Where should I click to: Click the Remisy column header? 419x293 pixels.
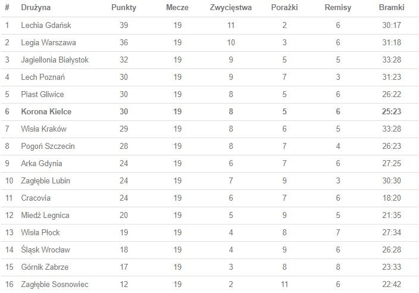point(338,8)
